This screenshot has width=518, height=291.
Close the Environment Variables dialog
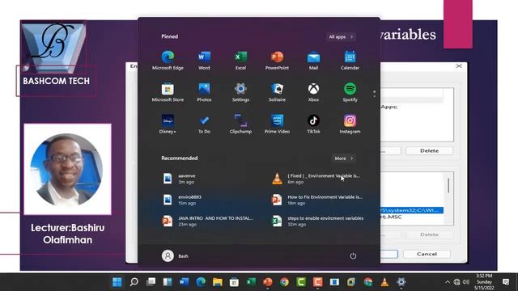(459, 66)
